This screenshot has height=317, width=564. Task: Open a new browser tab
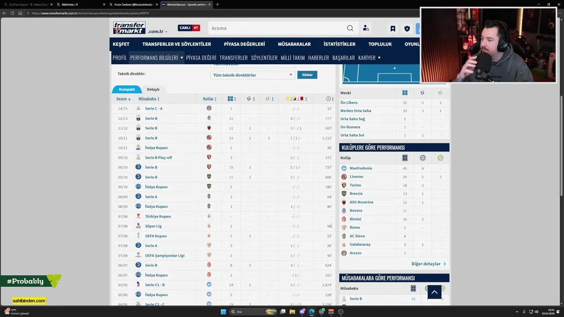tap(217, 4)
